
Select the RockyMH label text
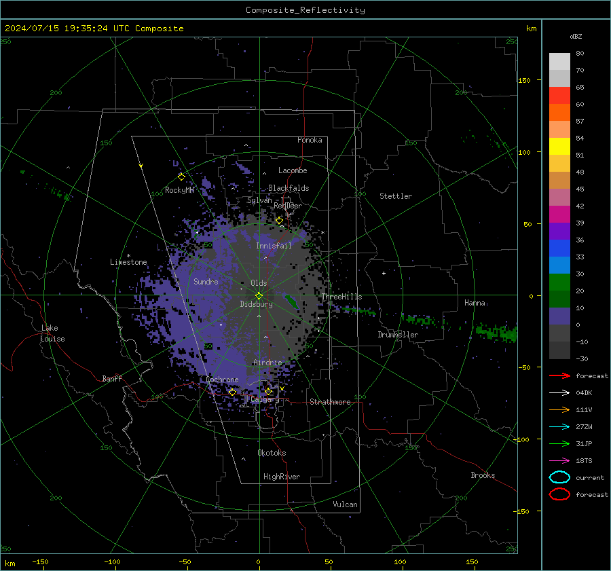pyautogui.click(x=179, y=190)
